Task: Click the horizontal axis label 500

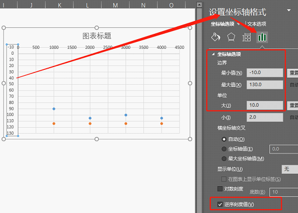Action: click(36, 47)
